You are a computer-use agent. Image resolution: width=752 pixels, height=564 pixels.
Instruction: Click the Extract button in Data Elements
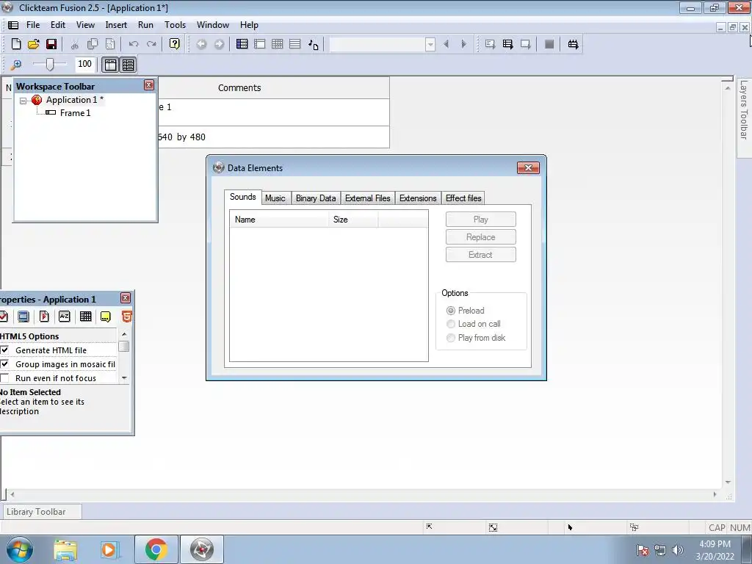[480, 255]
